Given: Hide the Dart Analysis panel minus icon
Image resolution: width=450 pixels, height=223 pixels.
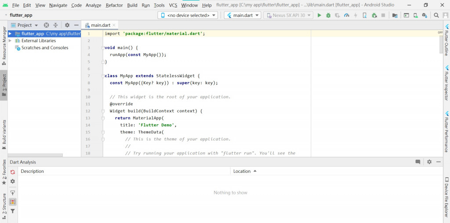Looking at the screenshot, I should [x=439, y=162].
